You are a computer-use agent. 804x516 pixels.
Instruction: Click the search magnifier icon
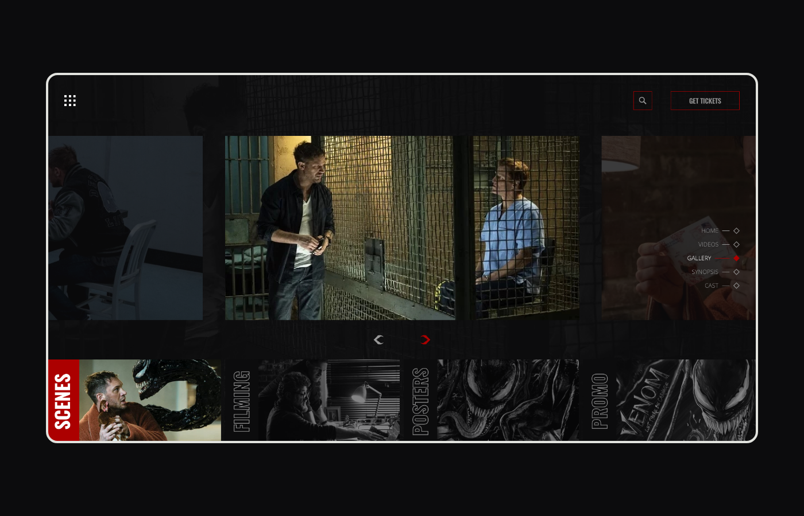[x=643, y=101]
